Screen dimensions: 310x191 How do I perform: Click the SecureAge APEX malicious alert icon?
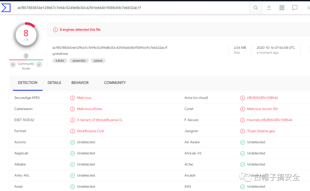[x=73, y=98]
